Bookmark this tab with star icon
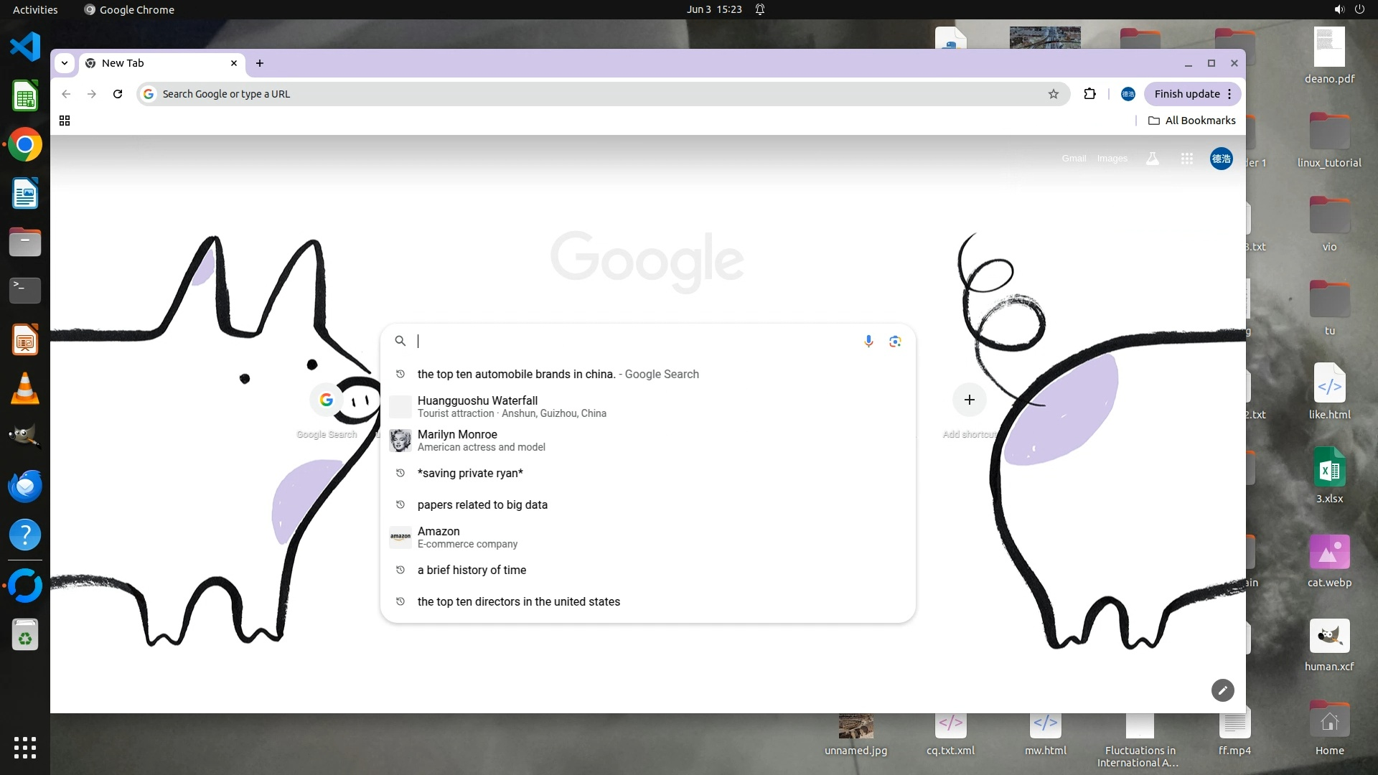This screenshot has height=775, width=1378. 1054,94
